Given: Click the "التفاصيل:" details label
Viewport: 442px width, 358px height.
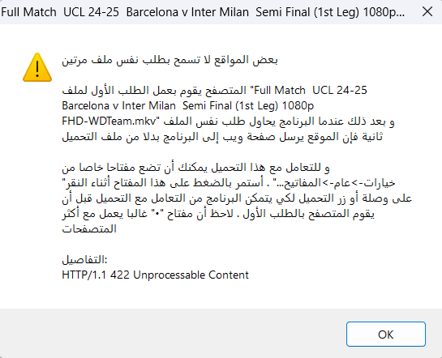Looking at the screenshot, I should pos(84,259).
